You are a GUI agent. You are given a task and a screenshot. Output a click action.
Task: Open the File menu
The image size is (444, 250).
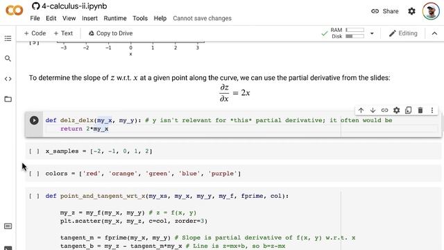[35, 19]
